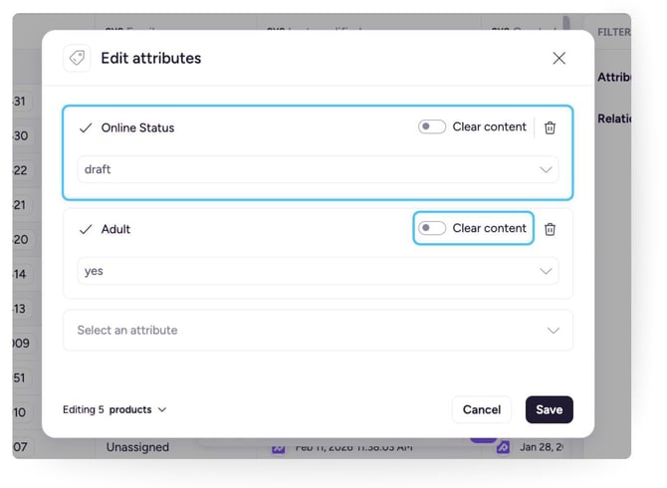Open the draft value dropdown
Screen dimensions: 667x488
(318, 169)
